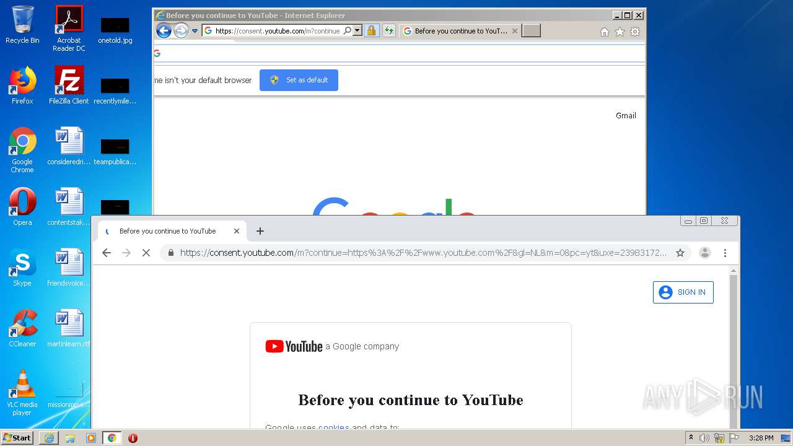The height and width of the screenshot is (446, 793).
Task: View site information lock icon in Chrome
Action: click(x=171, y=253)
